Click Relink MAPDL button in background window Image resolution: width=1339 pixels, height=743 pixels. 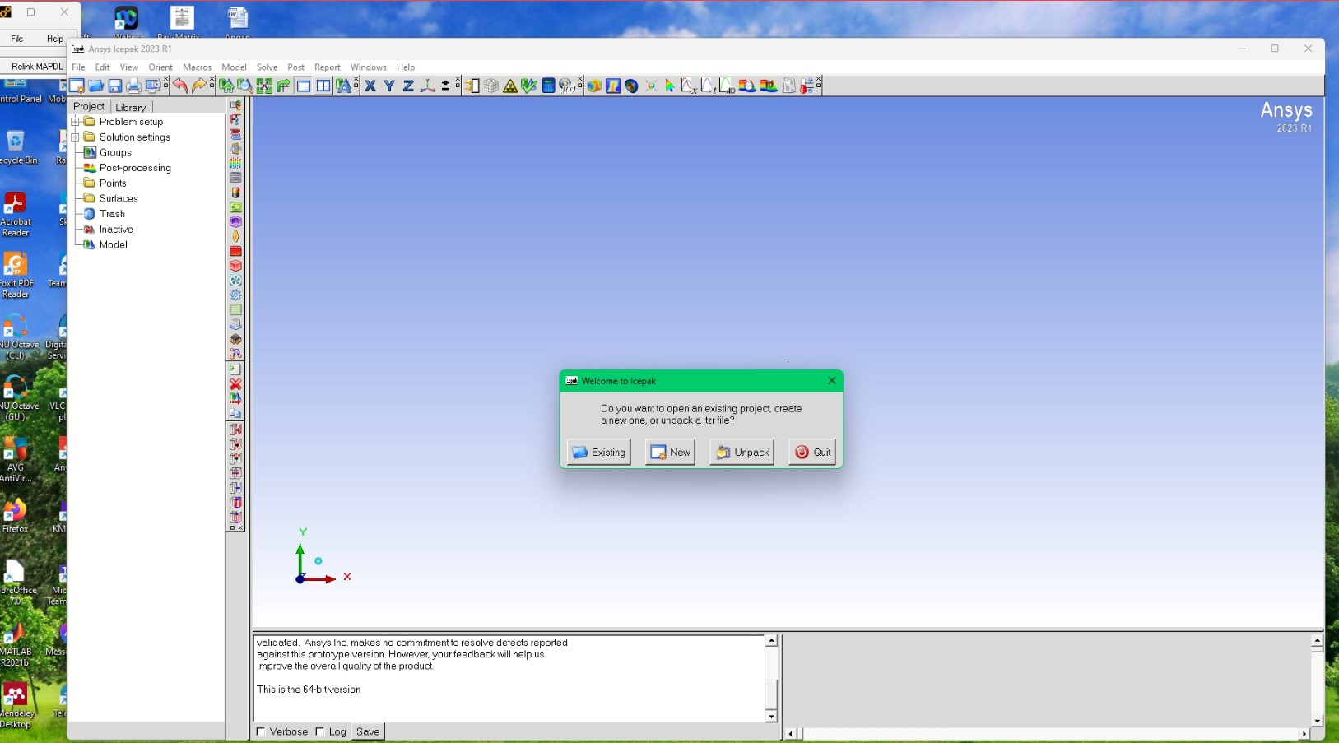coord(37,66)
